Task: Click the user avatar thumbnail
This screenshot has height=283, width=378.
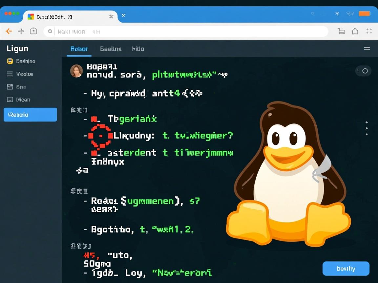Action: (76, 71)
